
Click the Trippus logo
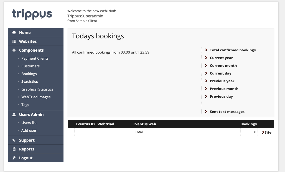tap(32, 14)
